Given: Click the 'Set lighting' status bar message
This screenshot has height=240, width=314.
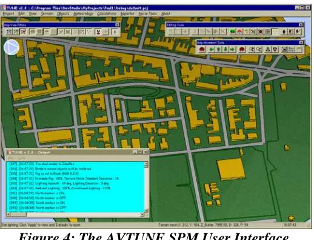Looking at the screenshot, I should click(41, 225).
